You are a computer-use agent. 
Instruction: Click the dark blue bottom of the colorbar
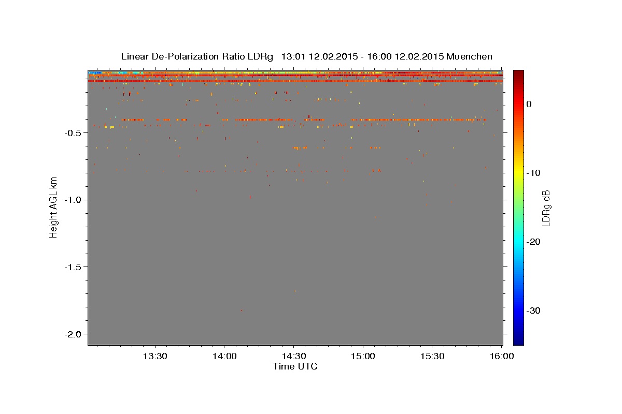(x=518, y=341)
